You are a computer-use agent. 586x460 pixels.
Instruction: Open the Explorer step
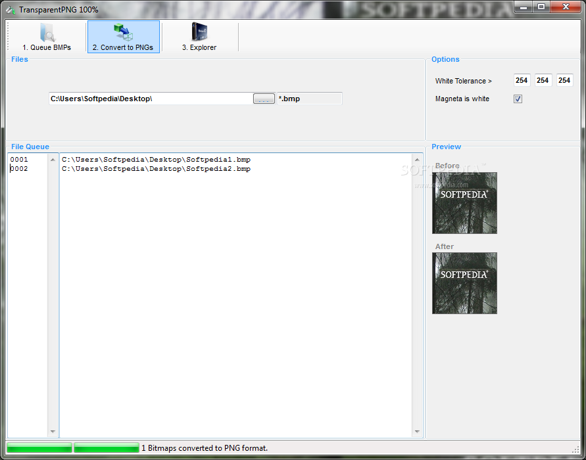click(199, 37)
